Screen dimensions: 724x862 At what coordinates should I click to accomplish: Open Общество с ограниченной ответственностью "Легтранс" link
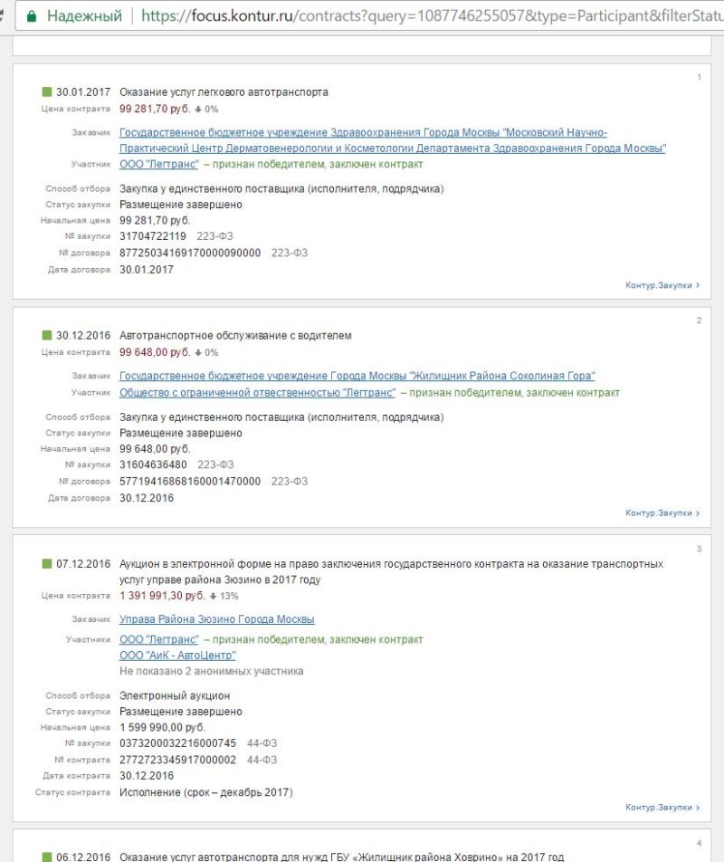(257, 393)
